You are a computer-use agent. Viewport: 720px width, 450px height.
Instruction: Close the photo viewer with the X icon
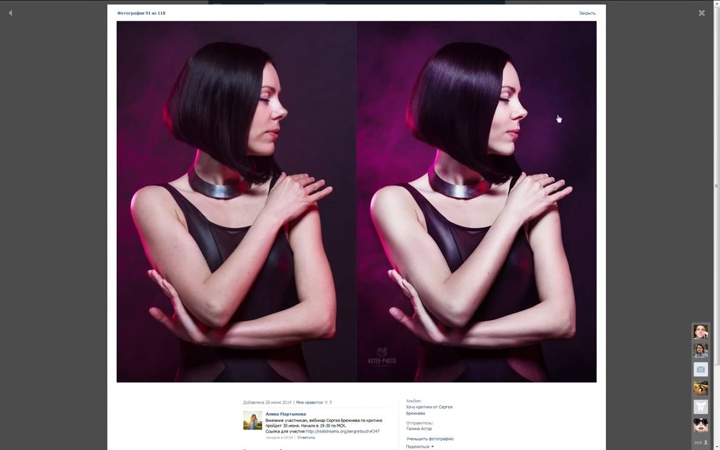click(x=701, y=13)
